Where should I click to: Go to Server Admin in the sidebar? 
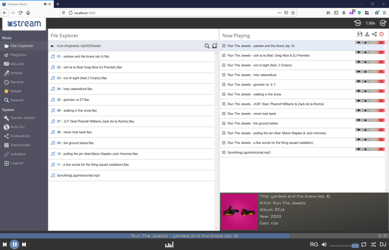[x=22, y=118]
